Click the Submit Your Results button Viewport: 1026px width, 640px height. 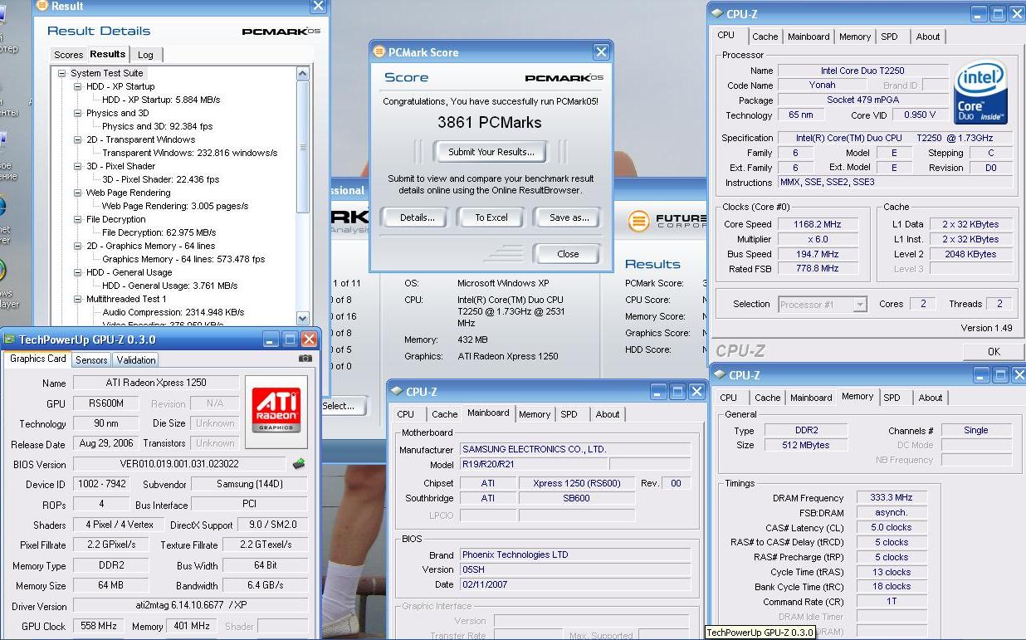pyautogui.click(x=491, y=152)
